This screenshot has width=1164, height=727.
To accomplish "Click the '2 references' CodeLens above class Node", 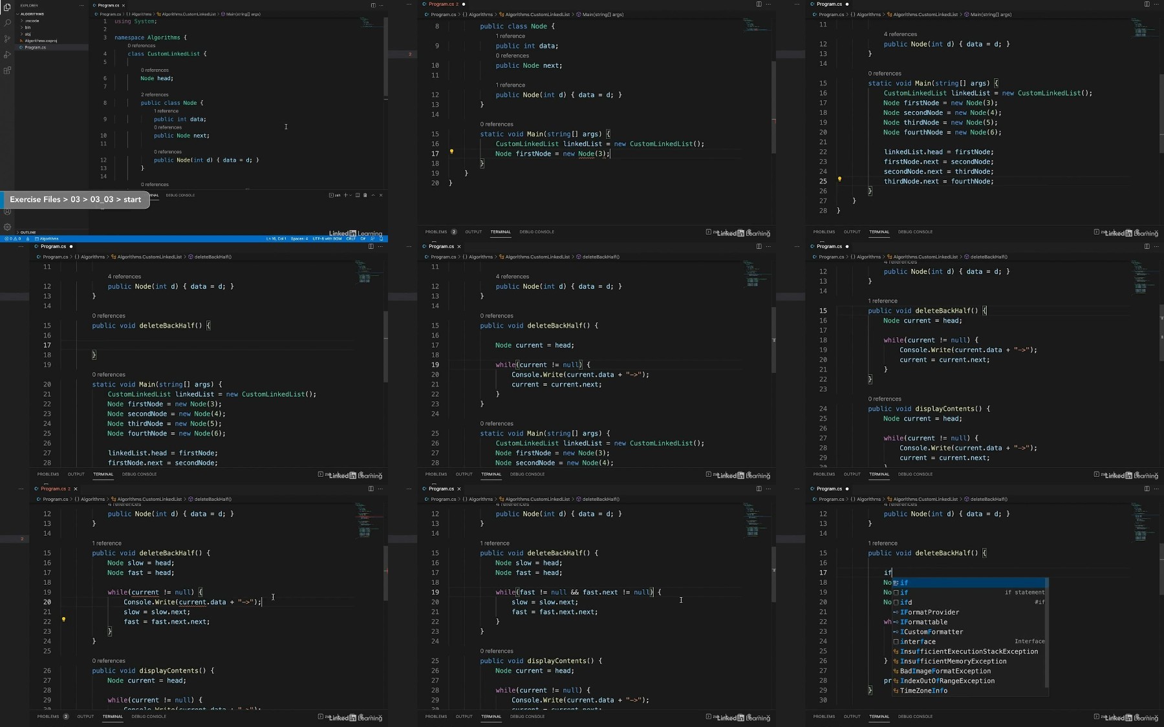I will (x=155, y=94).
